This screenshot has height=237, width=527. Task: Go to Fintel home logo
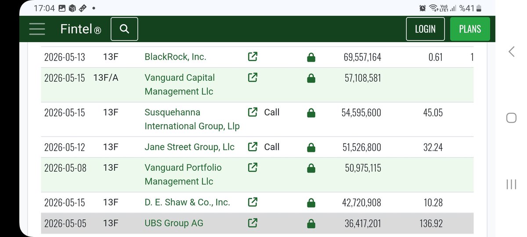point(81,29)
